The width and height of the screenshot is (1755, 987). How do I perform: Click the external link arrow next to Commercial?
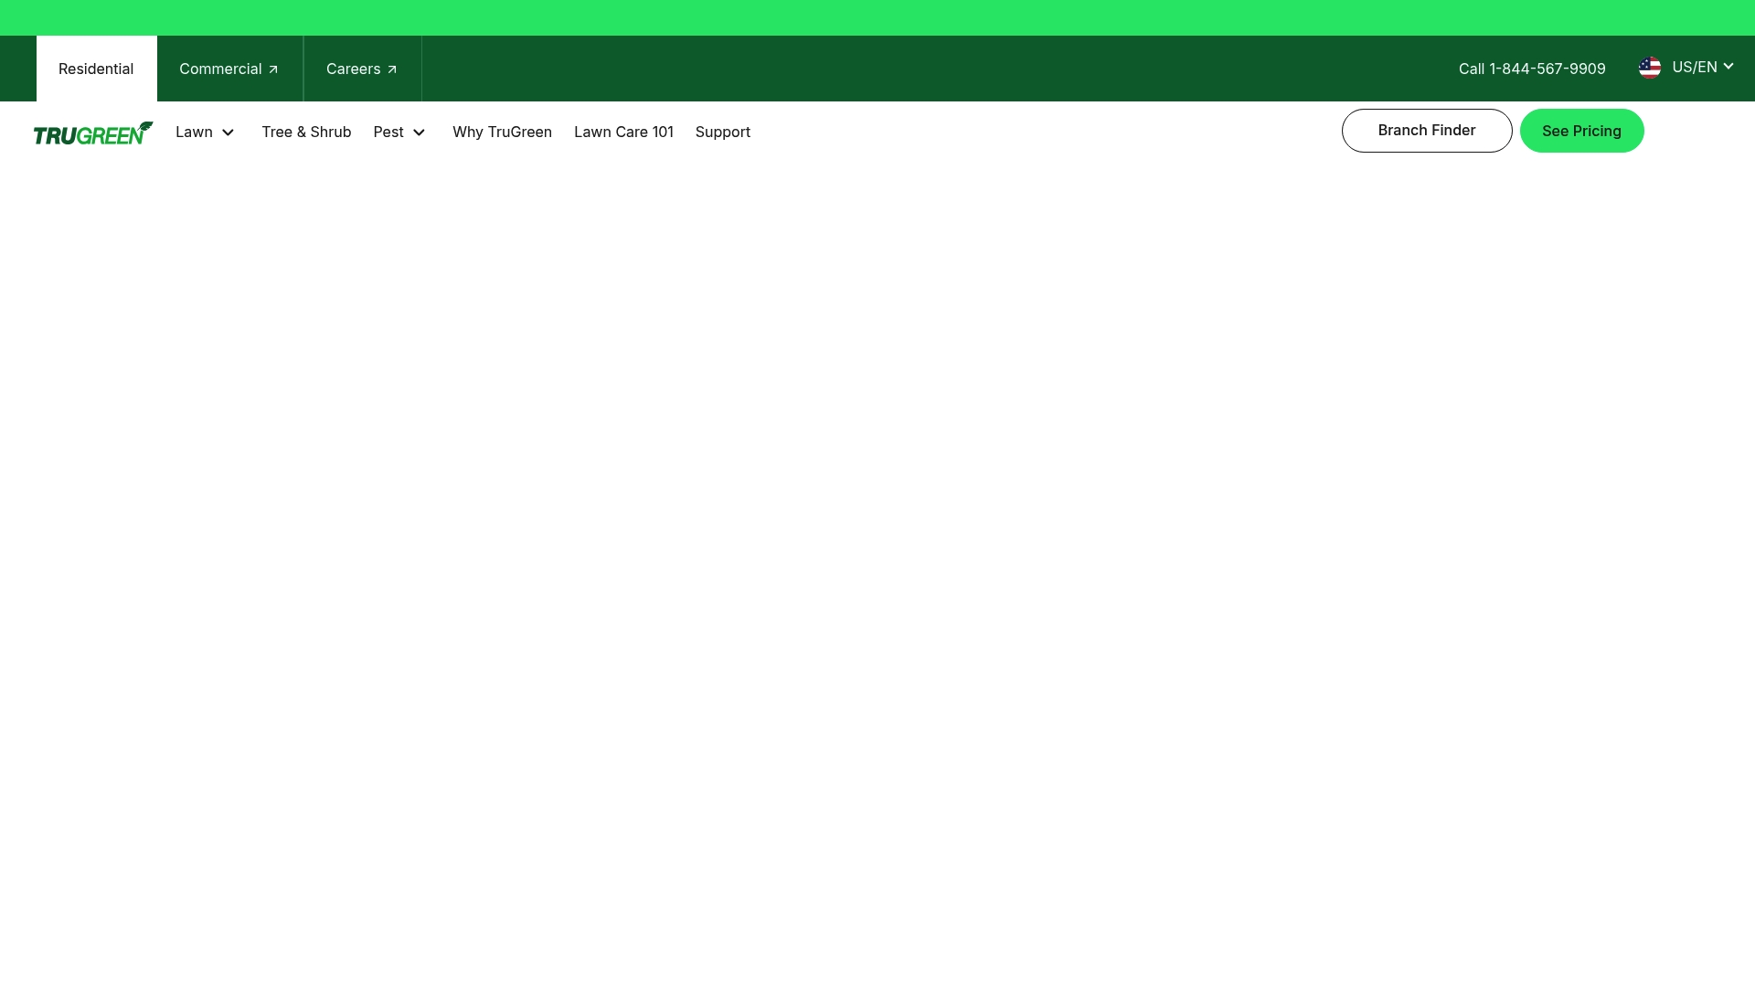272,69
